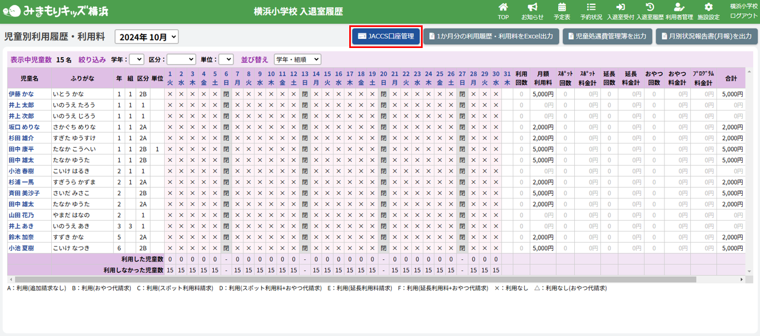Open the 単位 filter dropdown
Image resolution: width=760 pixels, height=336 pixels.
(226, 59)
